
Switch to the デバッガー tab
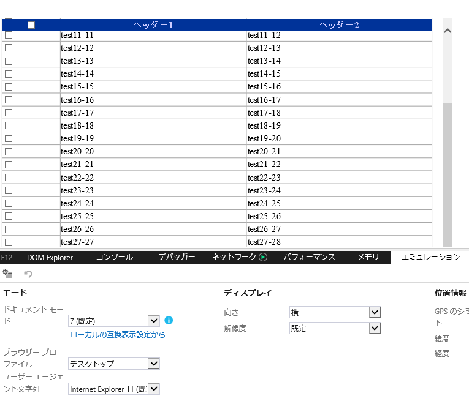(x=177, y=257)
